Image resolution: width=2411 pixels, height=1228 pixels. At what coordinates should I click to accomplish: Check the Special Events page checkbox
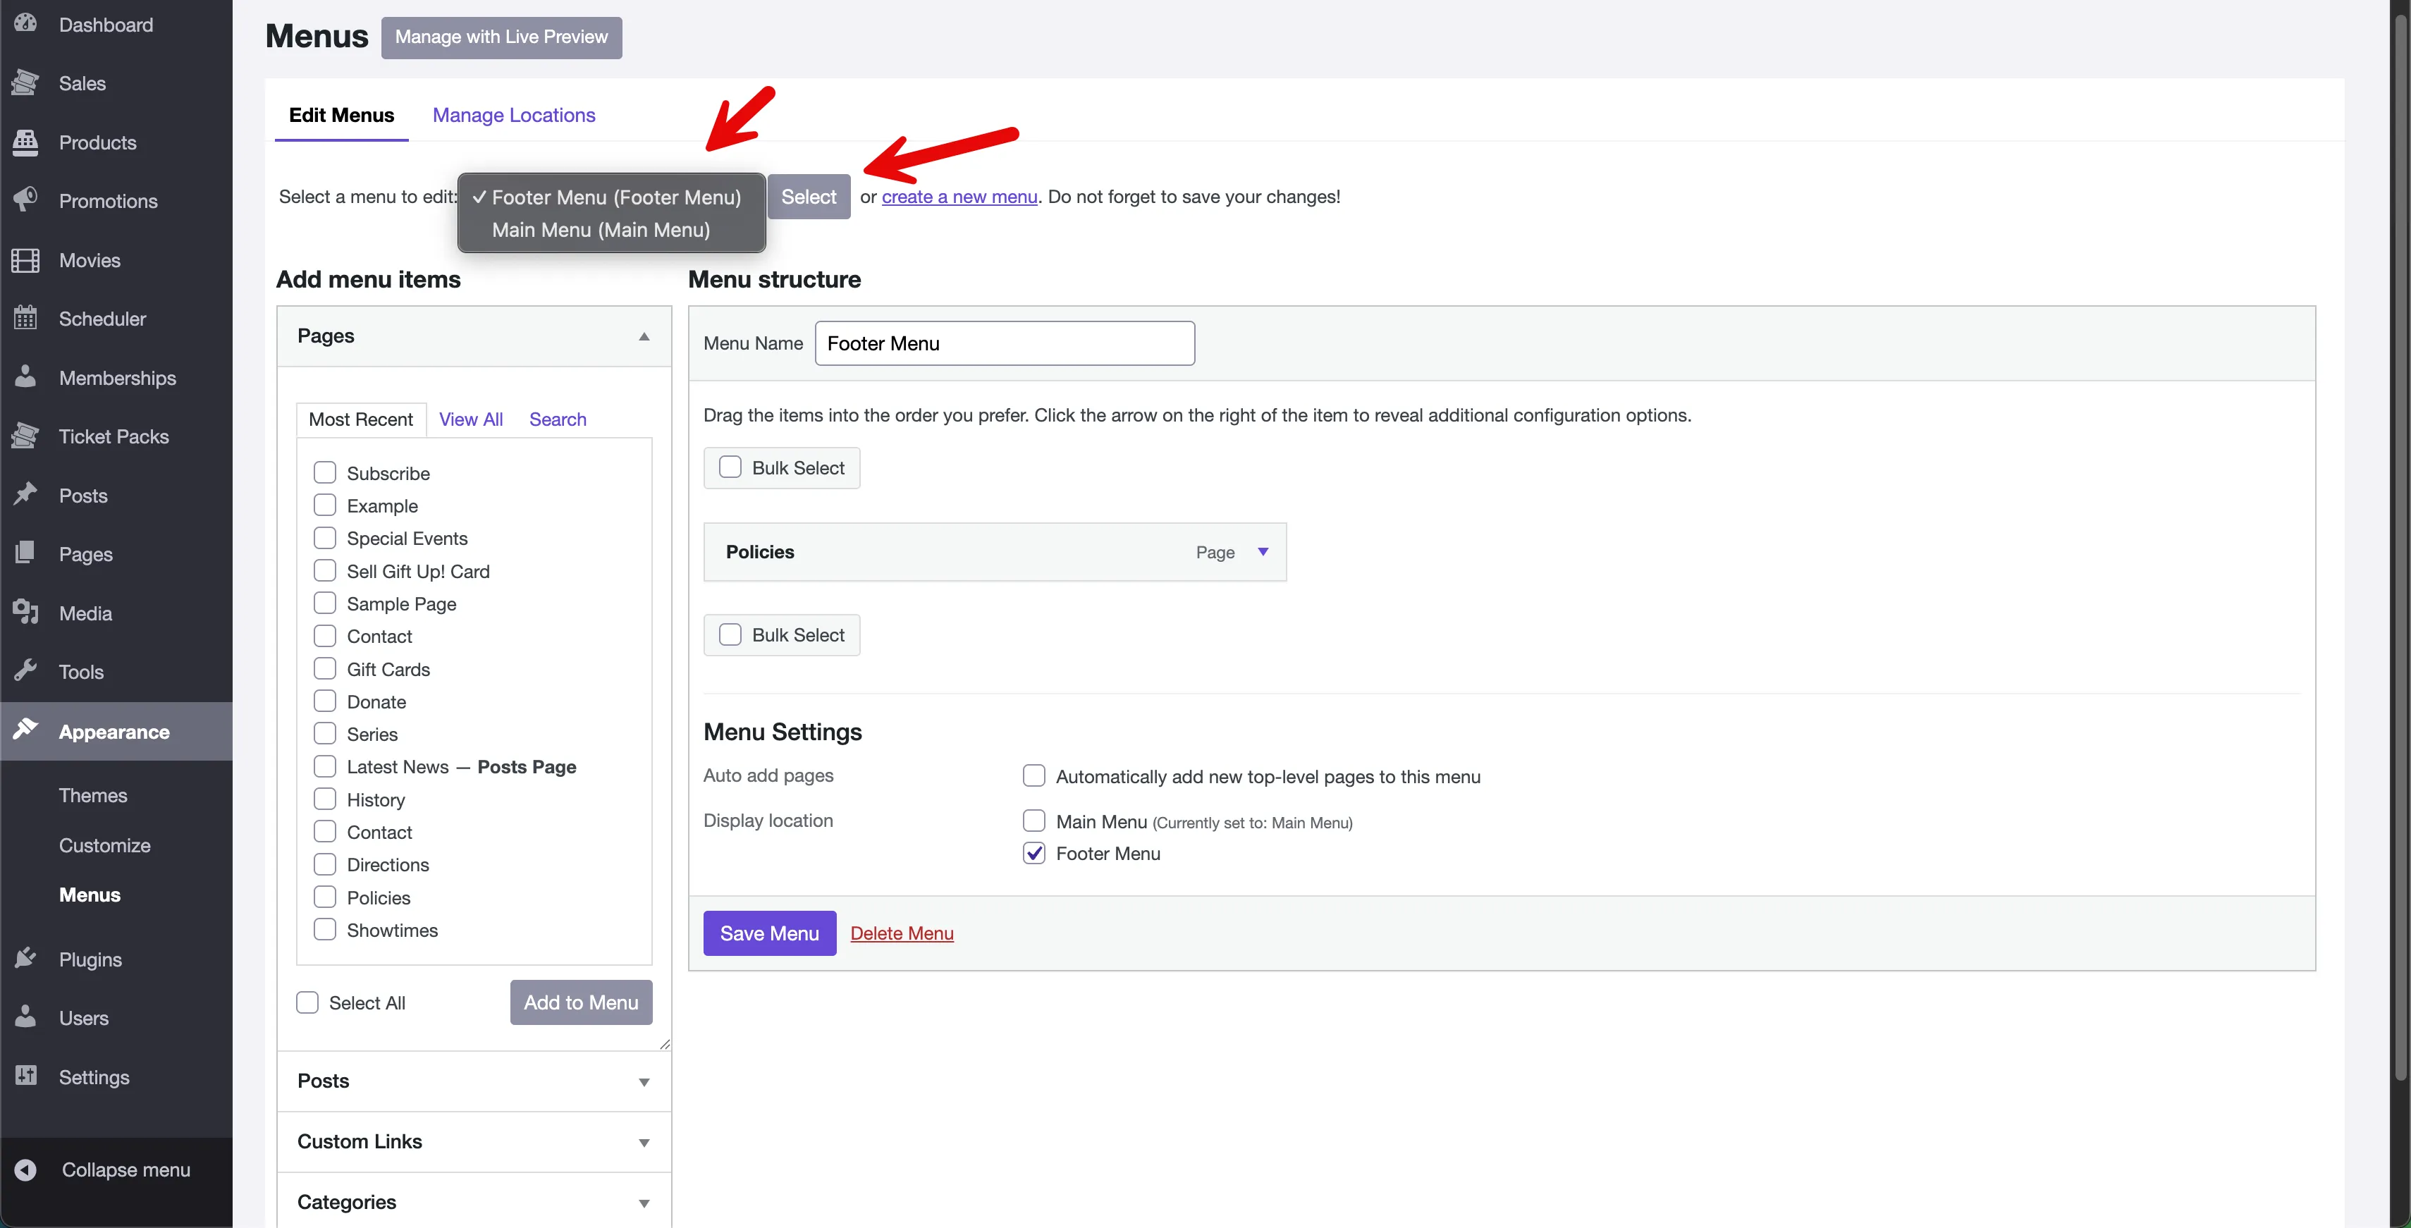point(325,538)
